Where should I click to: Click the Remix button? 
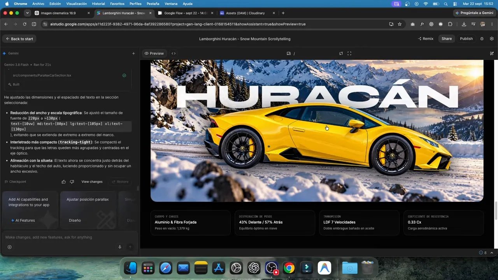click(425, 39)
